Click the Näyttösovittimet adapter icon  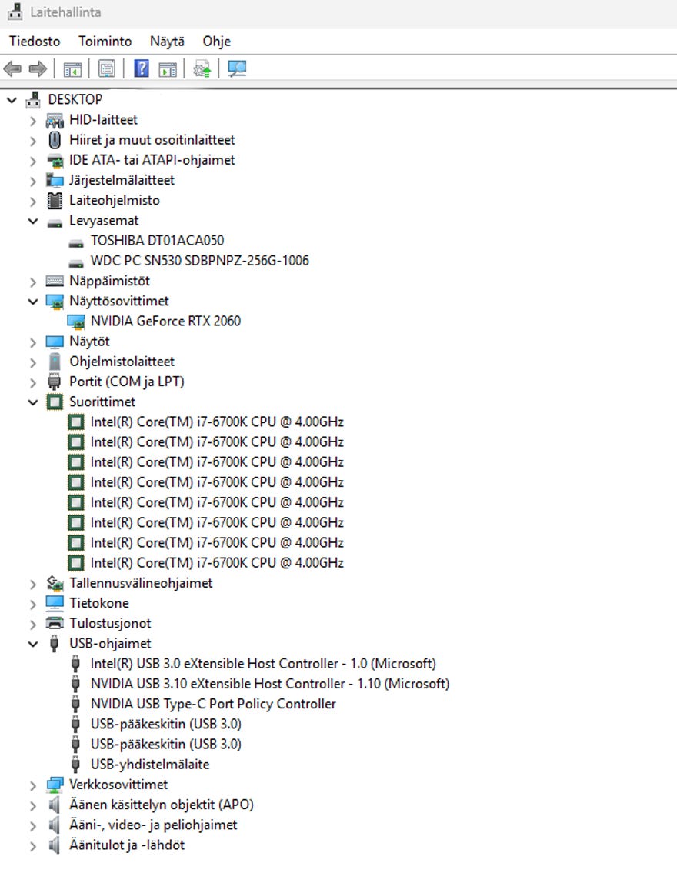point(55,302)
